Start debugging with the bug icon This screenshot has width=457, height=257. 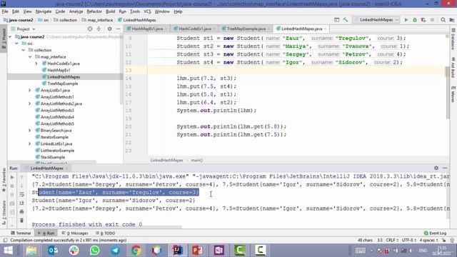[x=415, y=20]
